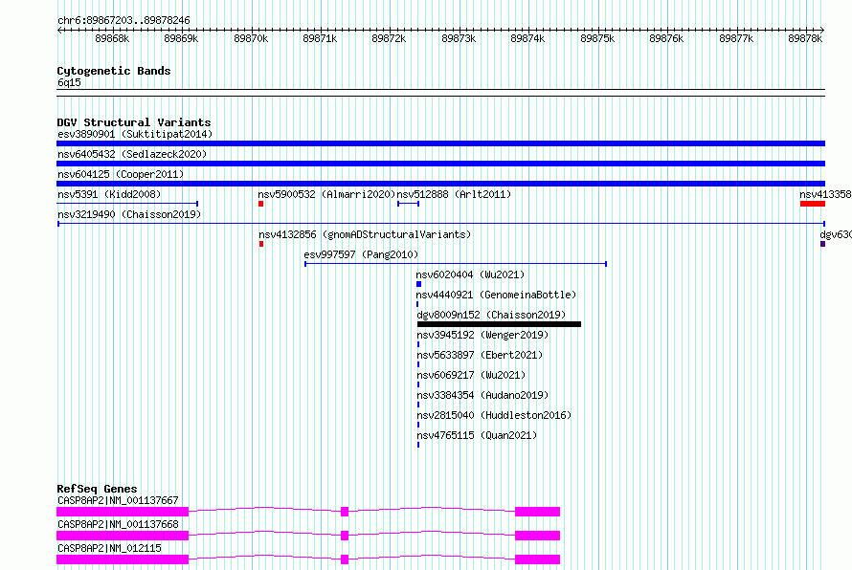This screenshot has height=570, width=852.
Task: Click the 89877k ruler tick label
Action: pyautogui.click(x=736, y=38)
